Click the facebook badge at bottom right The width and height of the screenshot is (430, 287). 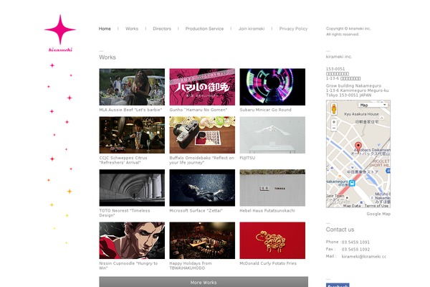coord(338,285)
